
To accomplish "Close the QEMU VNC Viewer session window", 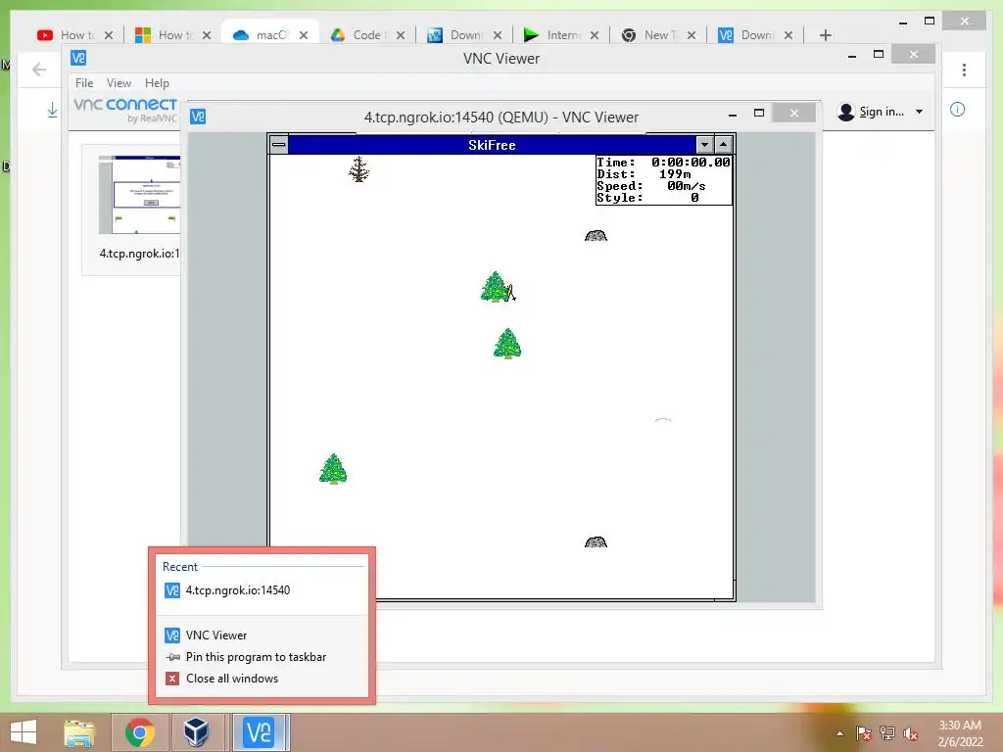I will [793, 114].
